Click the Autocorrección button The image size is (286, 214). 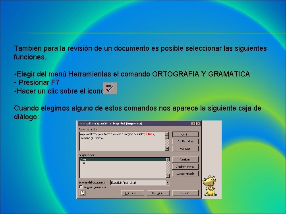(x=186, y=174)
